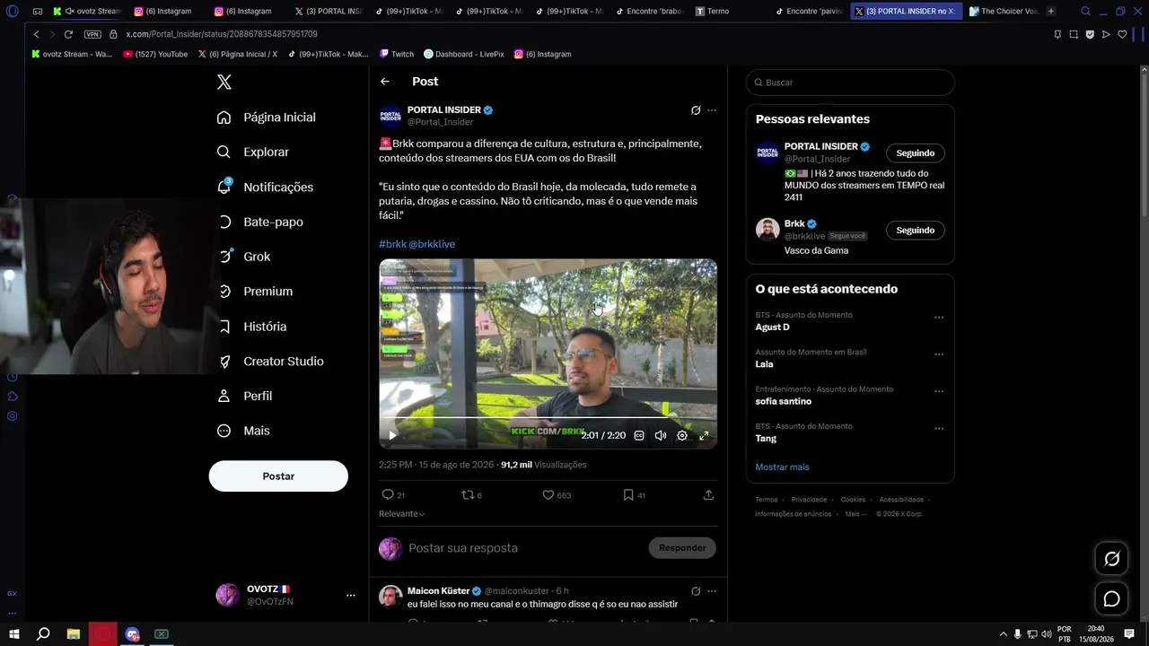Screen dimensions: 1149x646
Task: Open the floating Grok button
Action: click(x=1111, y=559)
